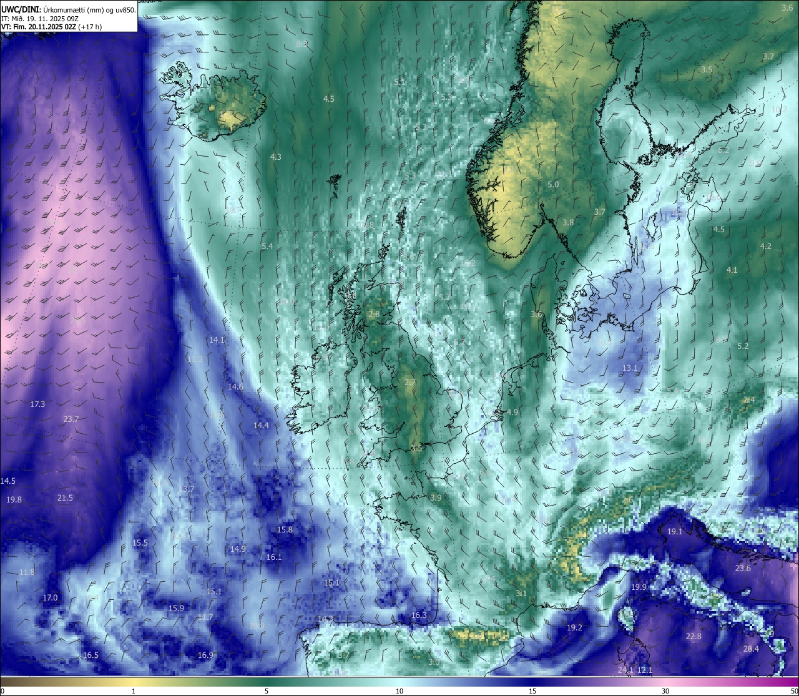Click the 5.4 value label
Viewport: 799px width, 696px height.
[x=267, y=246]
